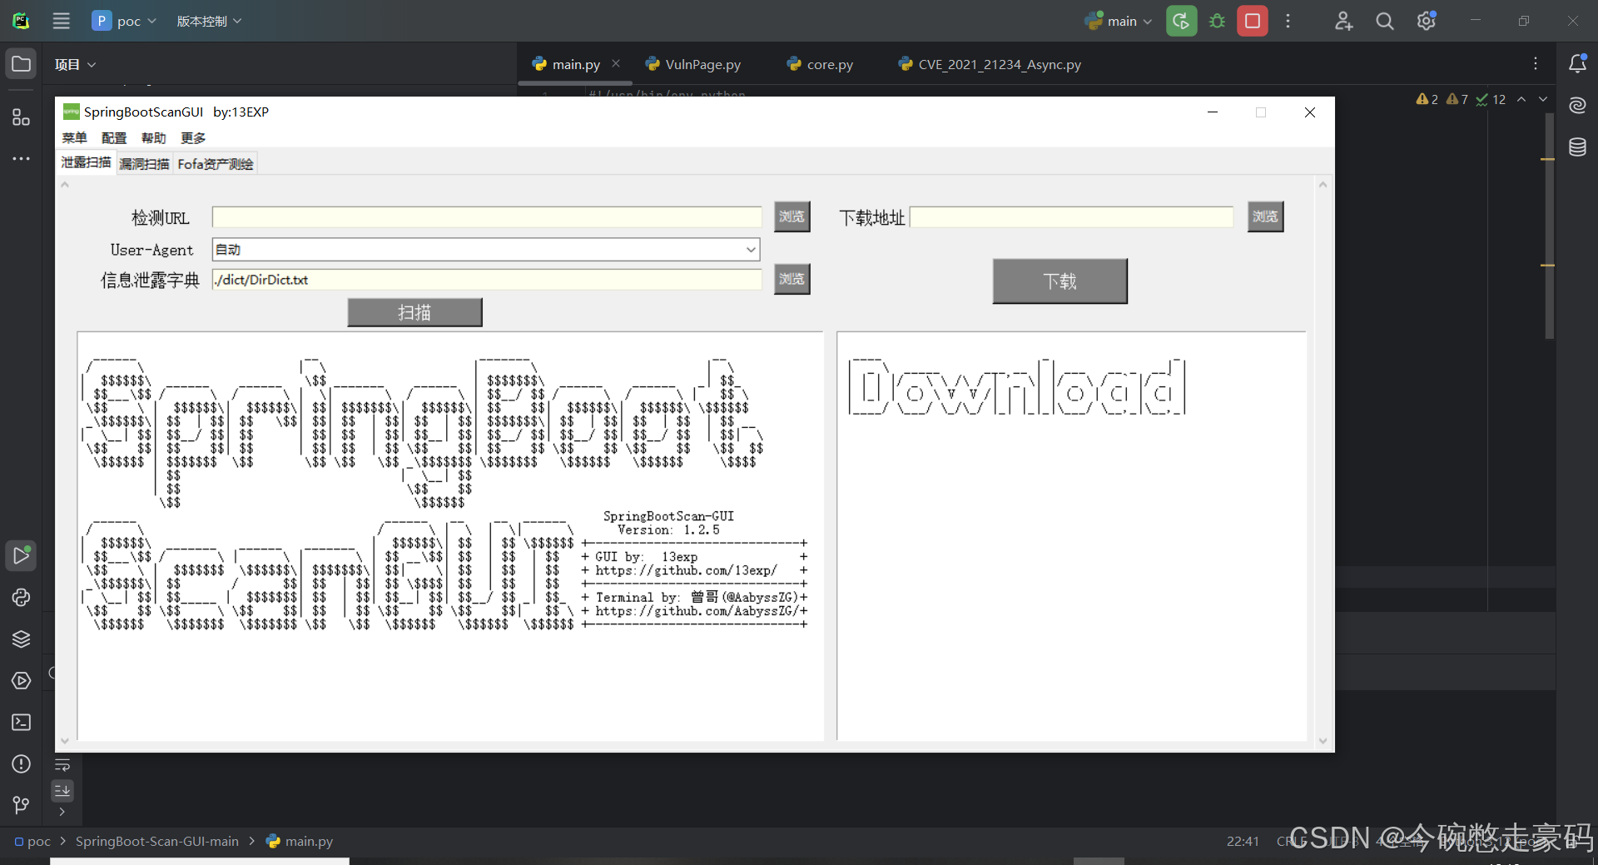Open Search Everywhere magnifier

pyautogui.click(x=1384, y=21)
